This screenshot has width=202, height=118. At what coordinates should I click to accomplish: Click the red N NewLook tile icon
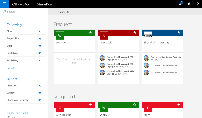point(104,36)
